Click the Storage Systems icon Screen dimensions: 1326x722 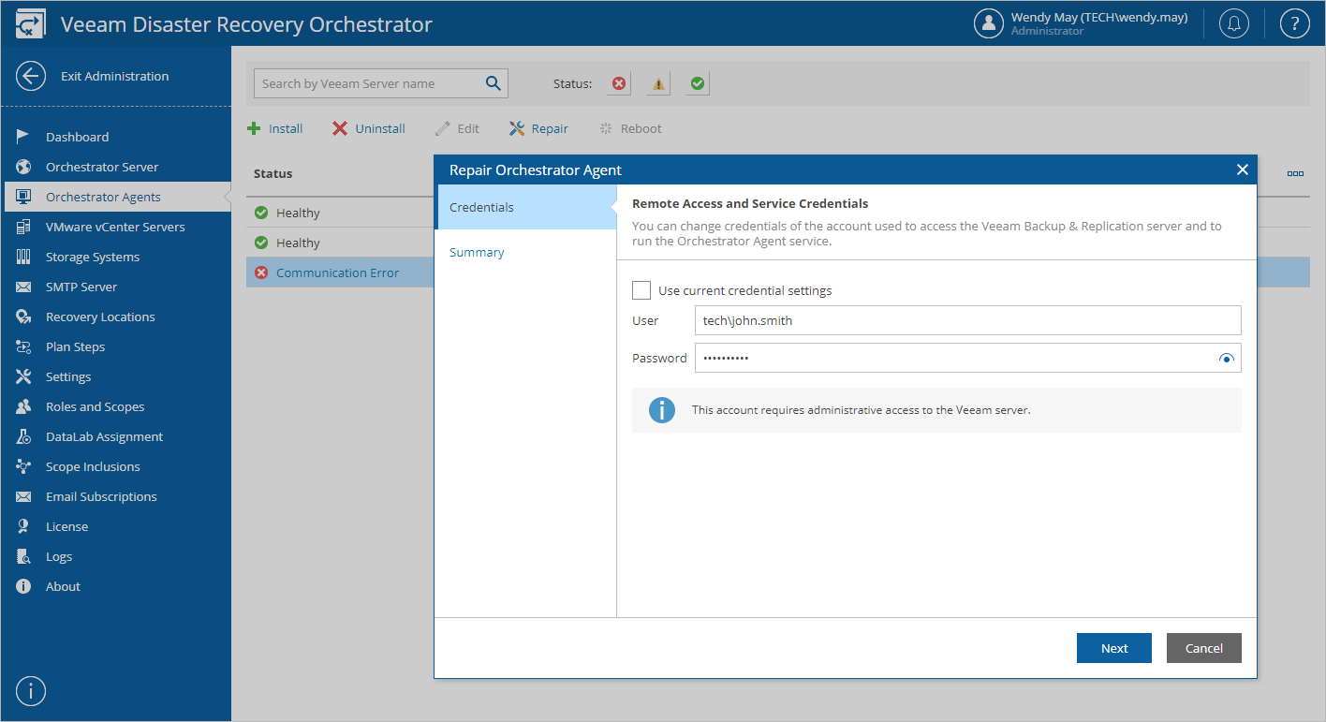24,257
